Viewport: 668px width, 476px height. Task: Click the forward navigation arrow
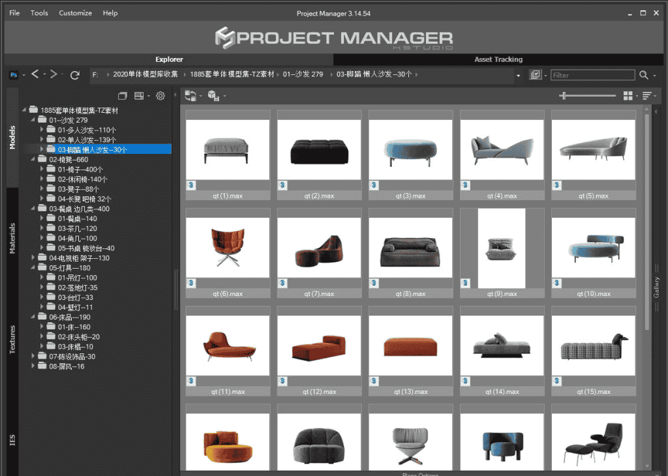pyautogui.click(x=54, y=75)
